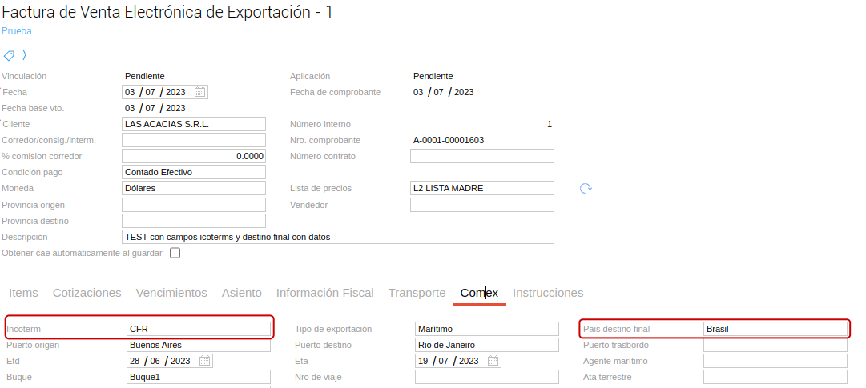The image size is (866, 388).
Task: Toggle the 'Obtener cae automáticamente al guardar' checkbox
Action: tap(175, 253)
